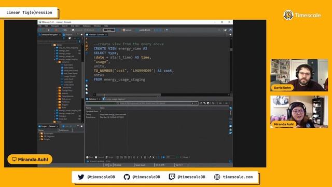Switch to the Database Navigator tab
This screenshot has height=187, width=332.
click(x=49, y=35)
